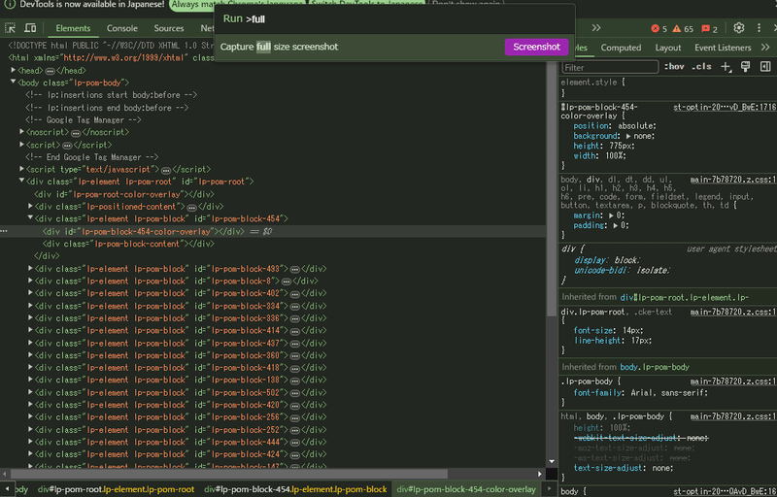Expand the lp-pom-block-437 div node

click(x=30, y=343)
